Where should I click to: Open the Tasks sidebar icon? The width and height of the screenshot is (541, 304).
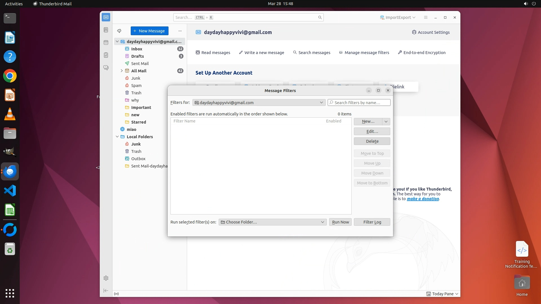(x=106, y=55)
